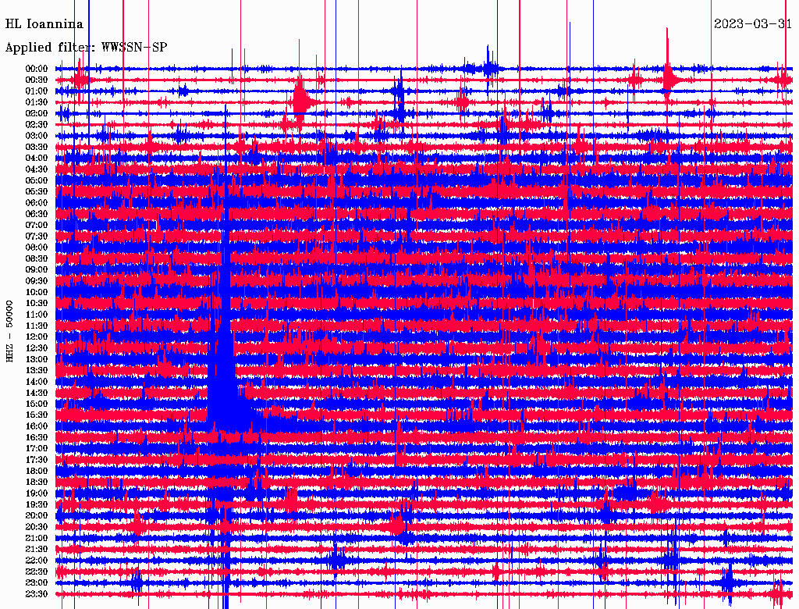Viewport: 799px width, 609px height.
Task: Select the 23:30 time label
Action: pyautogui.click(x=37, y=594)
